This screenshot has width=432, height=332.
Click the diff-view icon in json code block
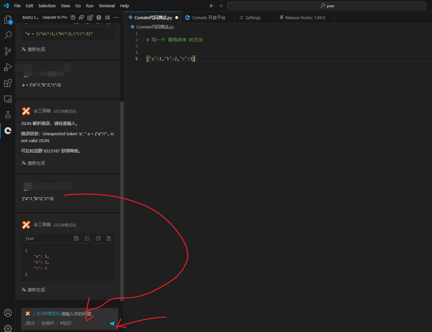(76, 238)
